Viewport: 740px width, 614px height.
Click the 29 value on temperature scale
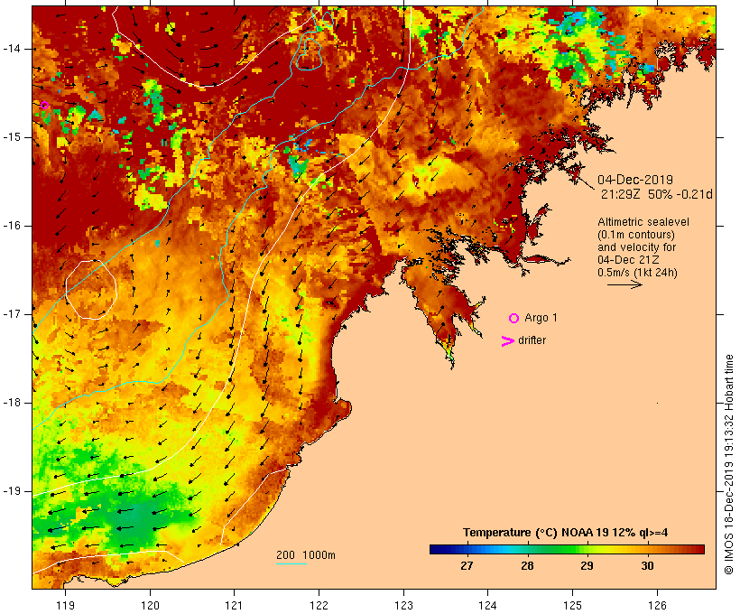(587, 565)
